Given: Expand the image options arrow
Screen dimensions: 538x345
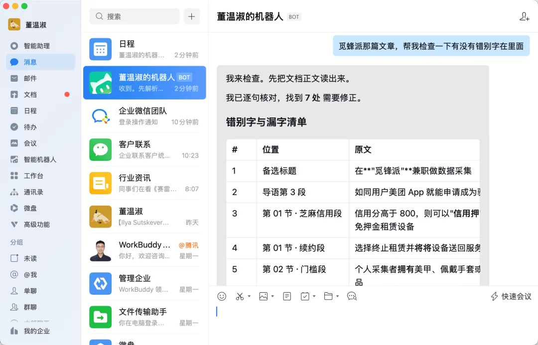Looking at the screenshot, I should pos(272,296).
